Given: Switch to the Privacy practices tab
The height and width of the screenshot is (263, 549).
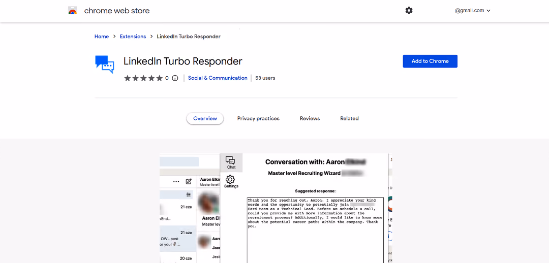Looking at the screenshot, I should coord(258,119).
